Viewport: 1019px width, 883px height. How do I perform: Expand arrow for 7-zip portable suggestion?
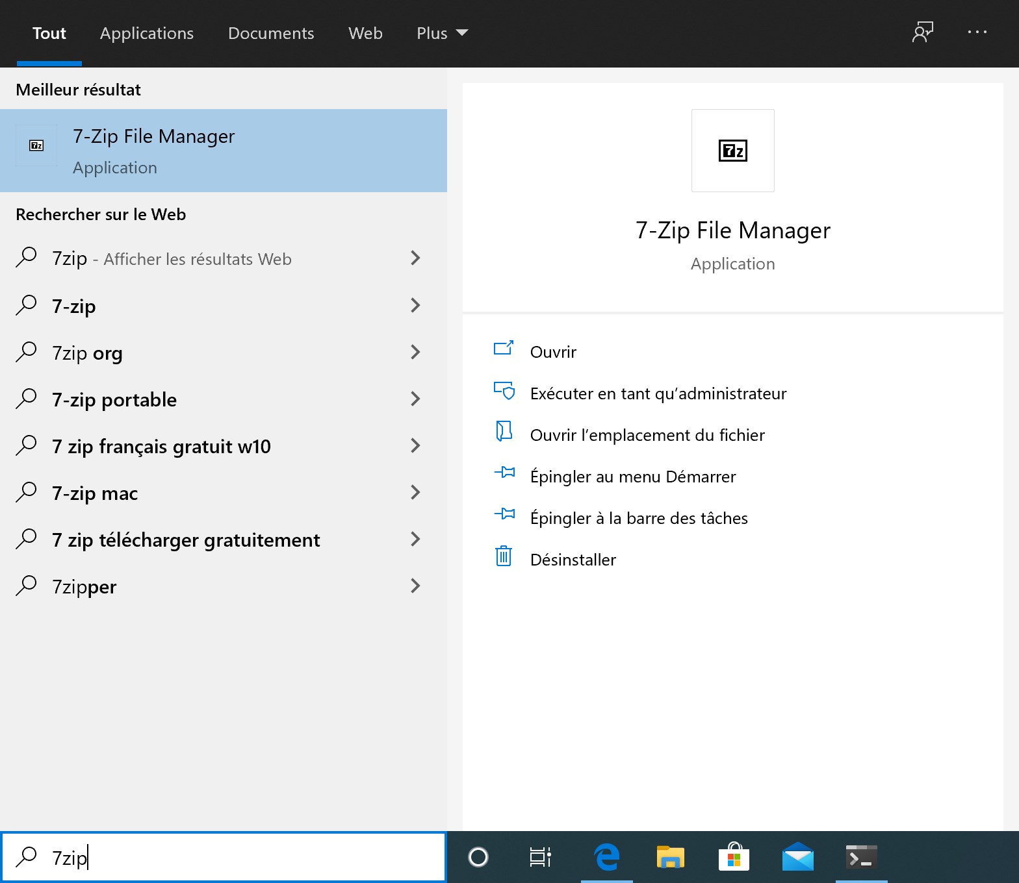pyautogui.click(x=415, y=399)
